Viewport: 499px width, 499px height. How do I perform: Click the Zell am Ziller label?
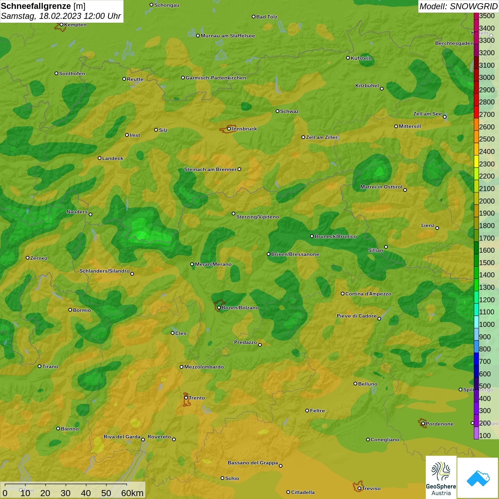click(322, 137)
